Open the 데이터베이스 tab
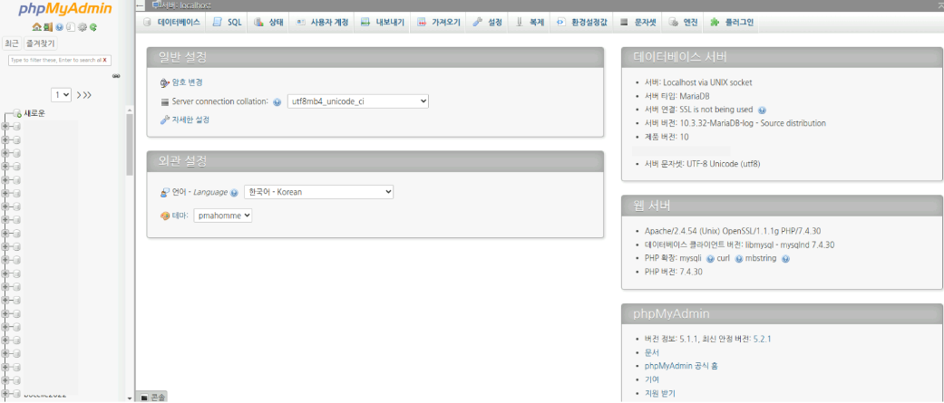 click(171, 23)
